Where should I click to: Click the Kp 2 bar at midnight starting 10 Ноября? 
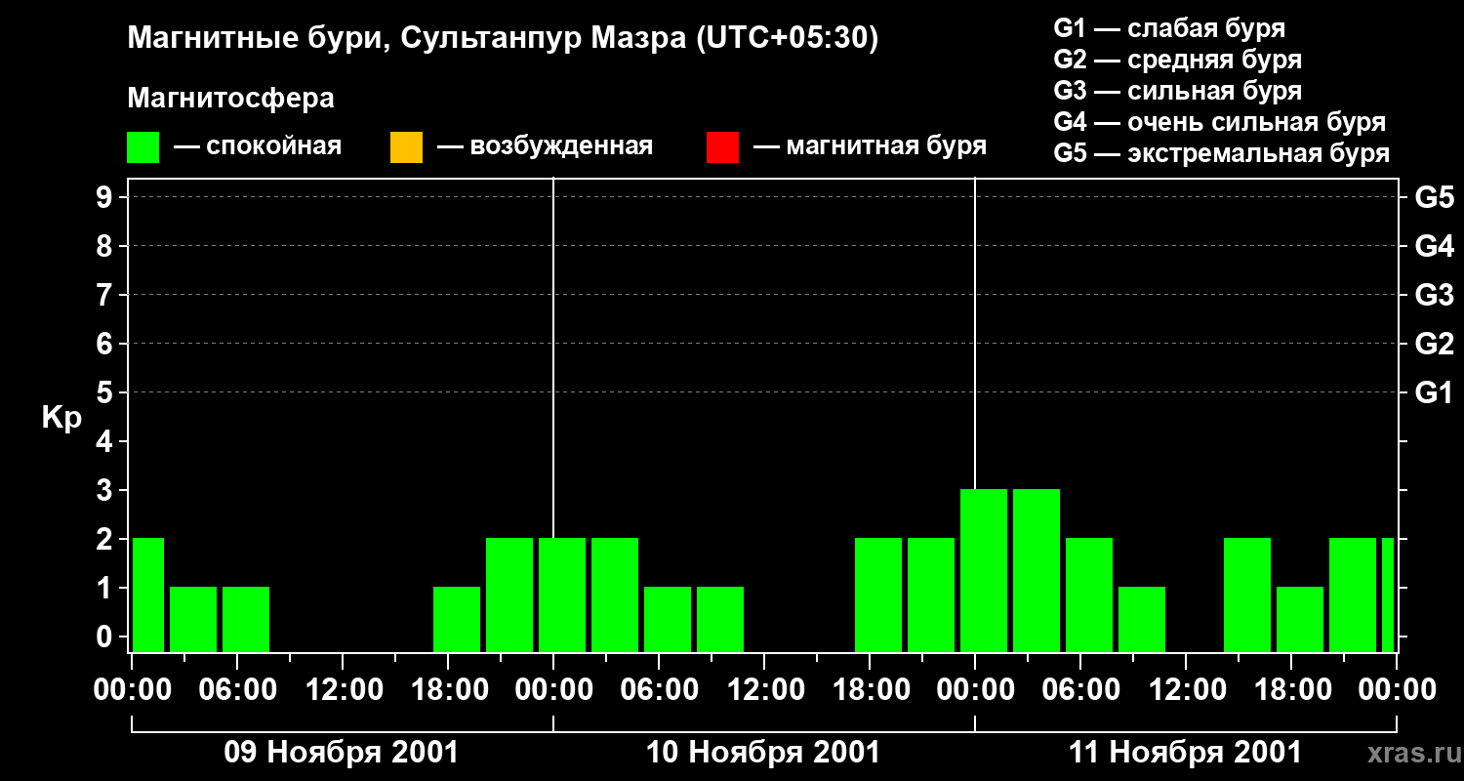point(562,596)
